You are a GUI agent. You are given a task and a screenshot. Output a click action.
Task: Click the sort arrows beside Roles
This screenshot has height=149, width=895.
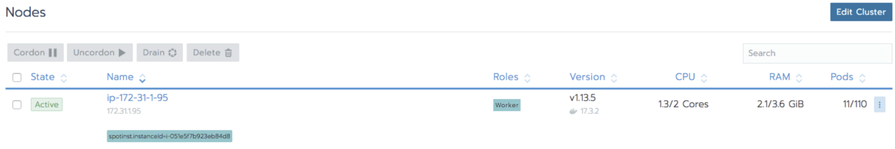pos(527,78)
